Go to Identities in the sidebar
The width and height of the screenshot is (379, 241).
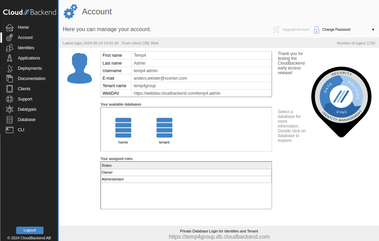pos(26,48)
